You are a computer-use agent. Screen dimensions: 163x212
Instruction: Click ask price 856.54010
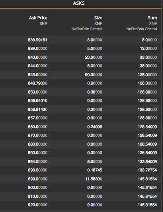(38, 100)
